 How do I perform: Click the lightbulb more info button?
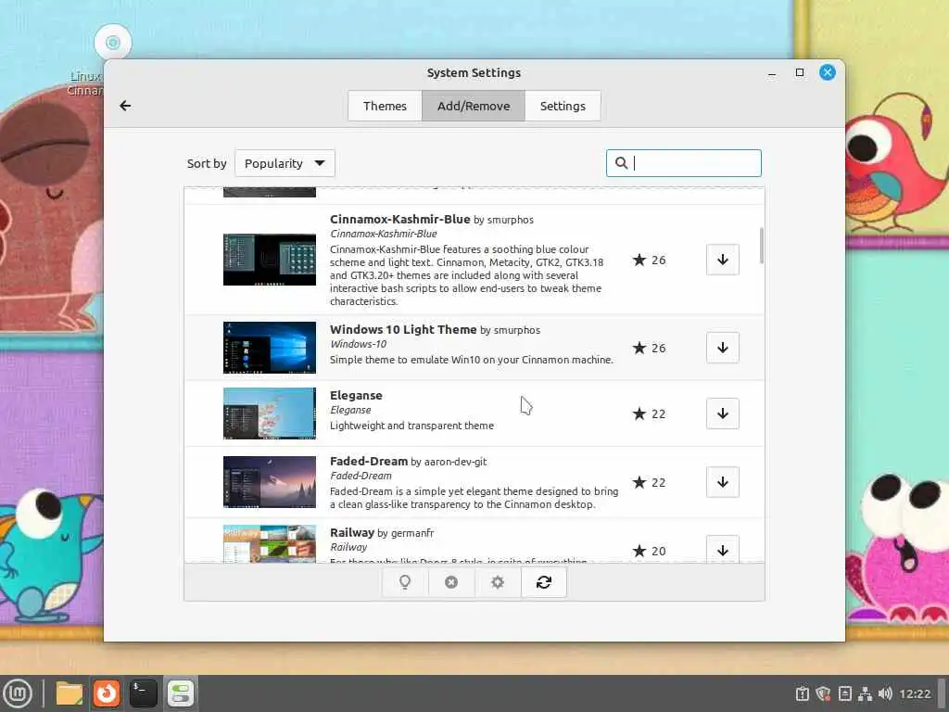(x=405, y=582)
